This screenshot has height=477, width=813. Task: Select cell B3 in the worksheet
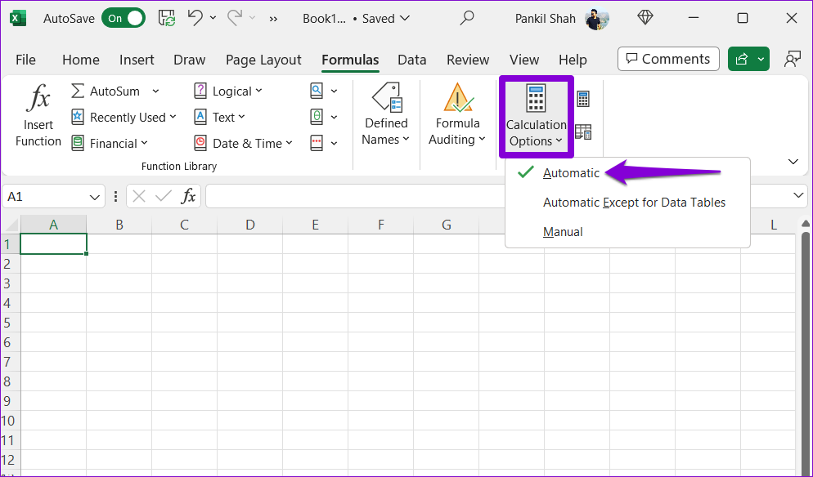tap(119, 283)
